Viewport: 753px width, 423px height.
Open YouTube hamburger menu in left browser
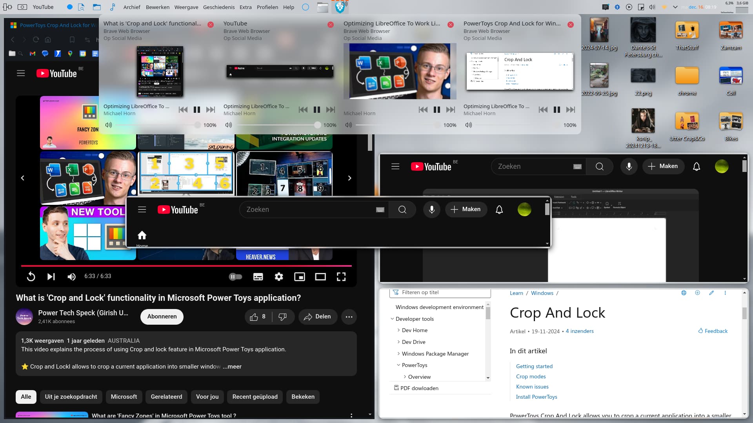tap(21, 73)
